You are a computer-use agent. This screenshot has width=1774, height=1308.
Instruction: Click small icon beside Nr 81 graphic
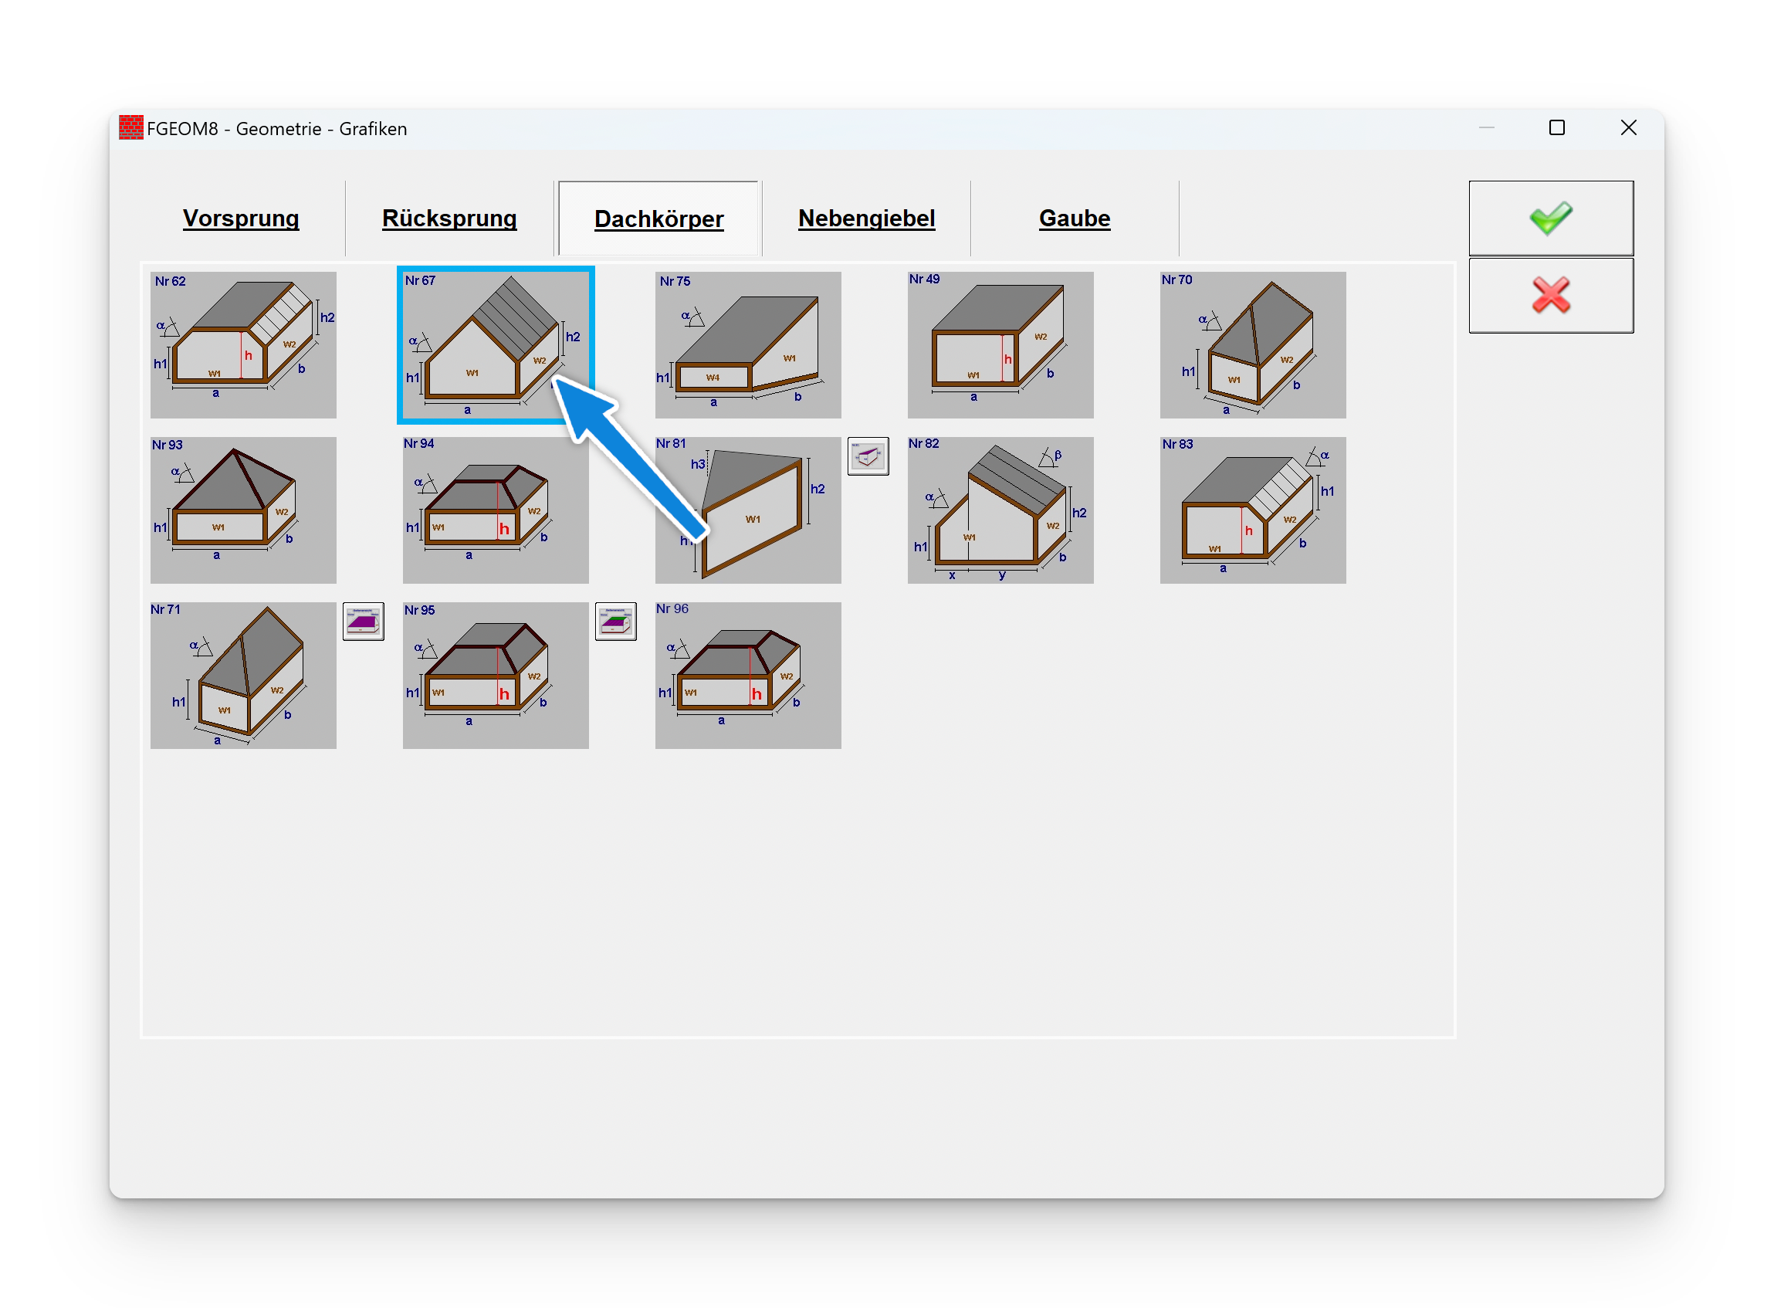click(868, 456)
